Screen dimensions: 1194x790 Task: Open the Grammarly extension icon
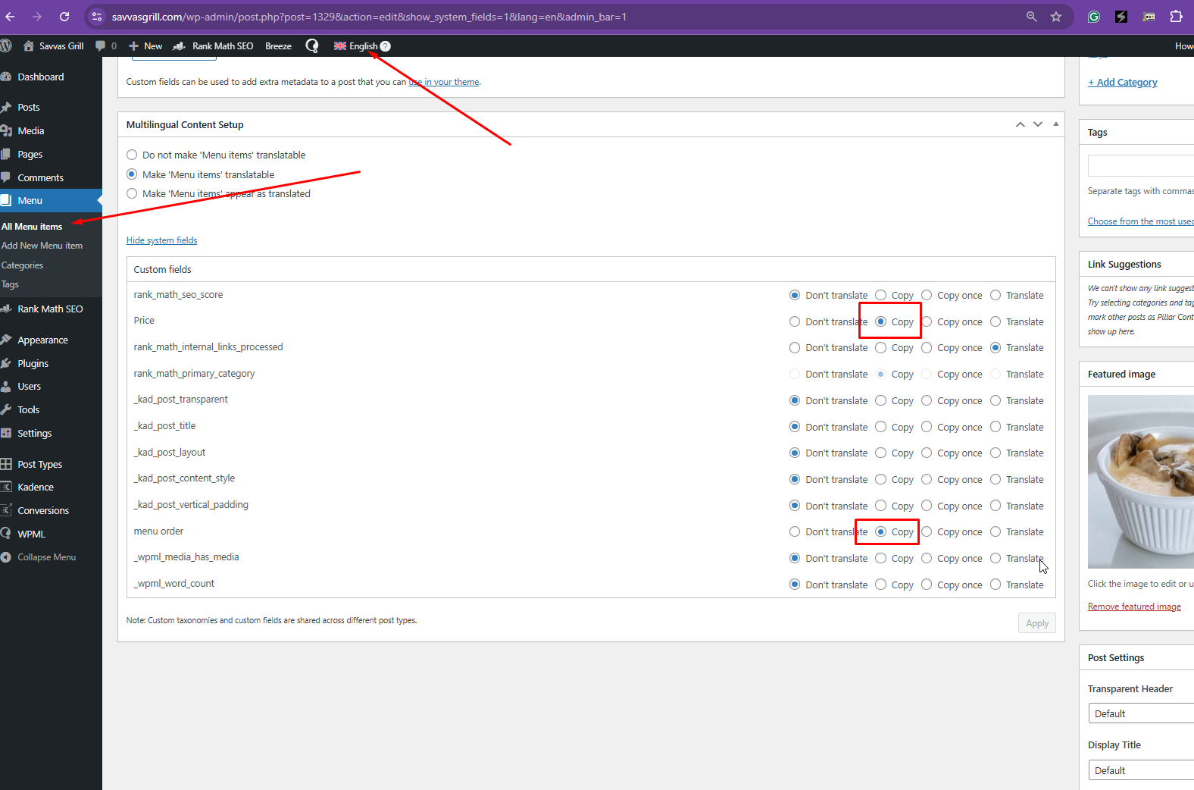(1094, 17)
